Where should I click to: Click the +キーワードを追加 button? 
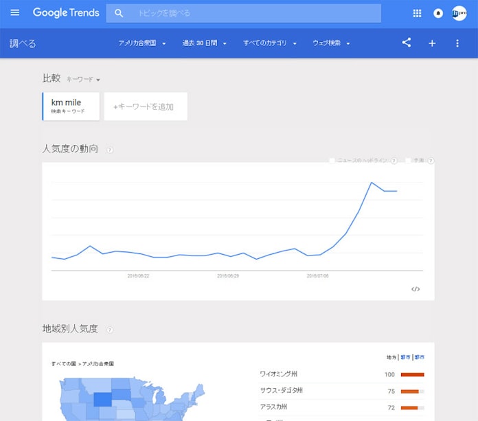[x=145, y=106]
